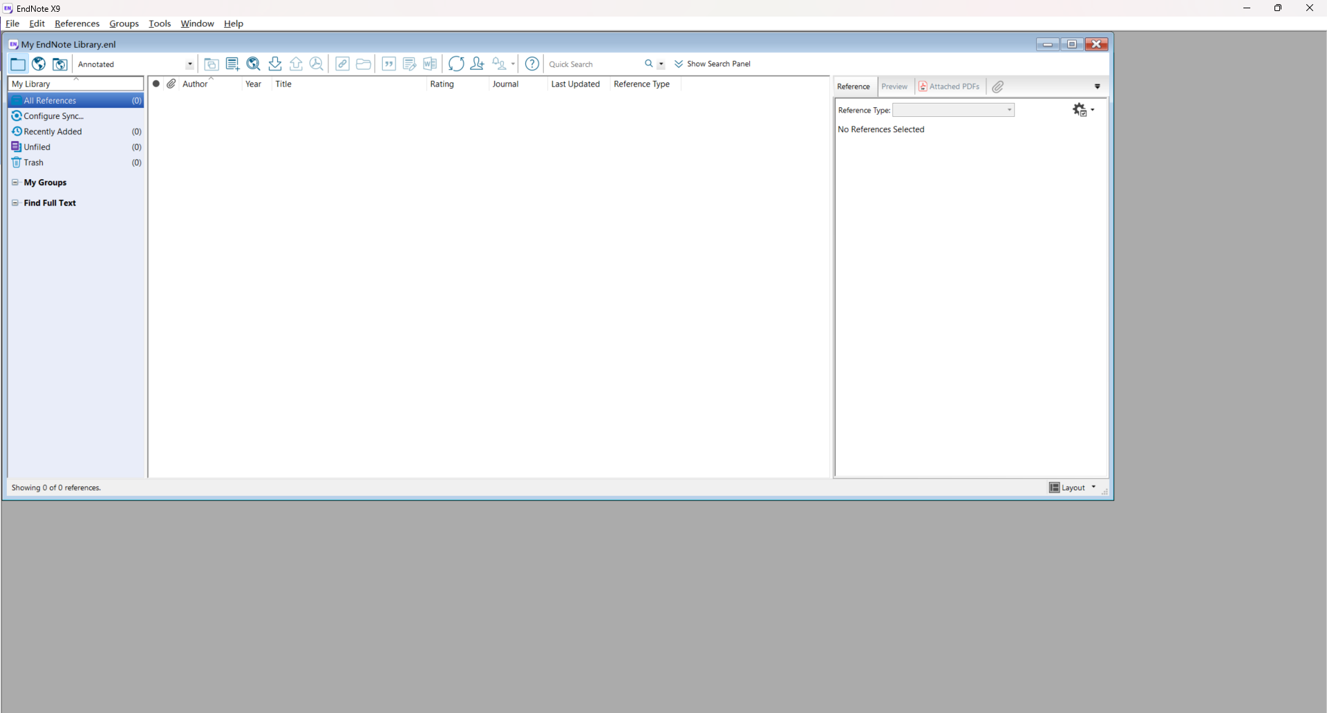The width and height of the screenshot is (1327, 713).
Task: Select Integrated Library and Online Search mode
Action: pyautogui.click(x=60, y=64)
